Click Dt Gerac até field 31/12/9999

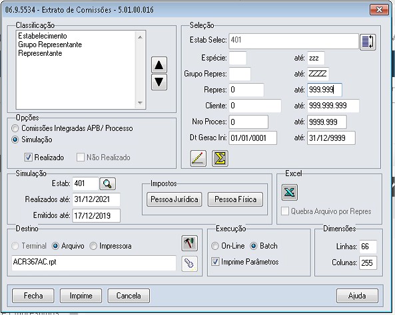[331, 138]
